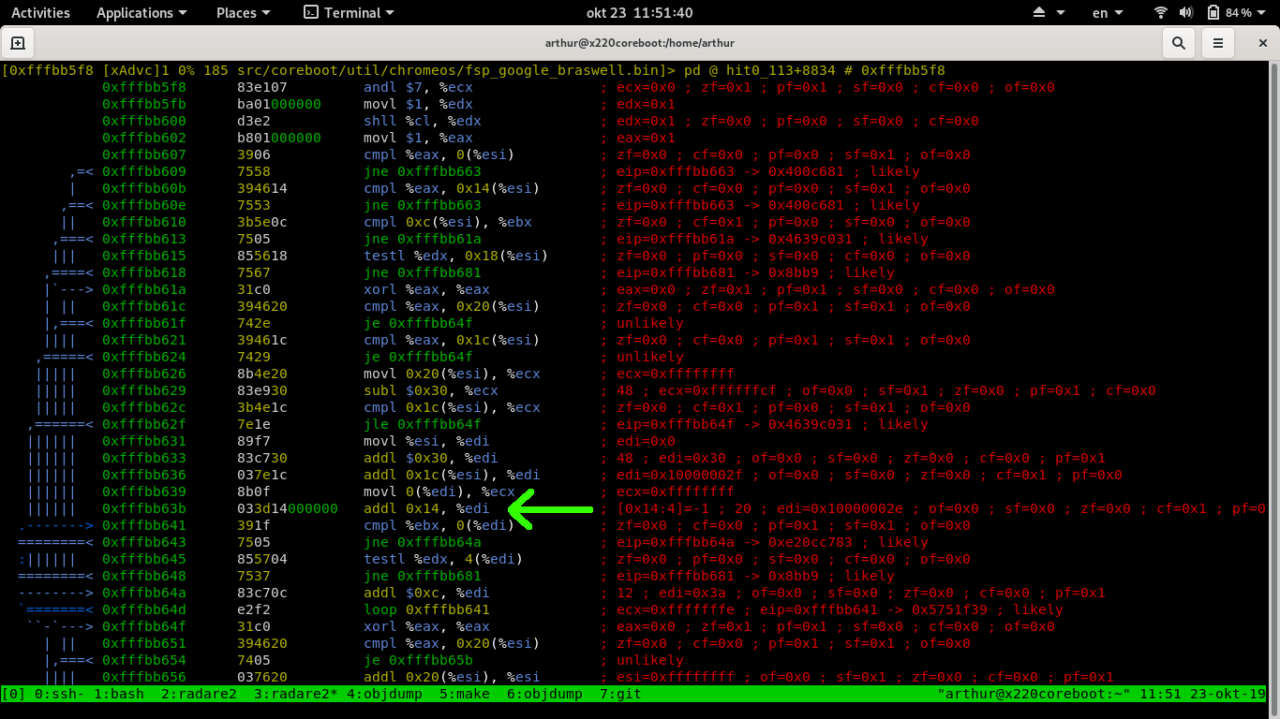Click window title arthur@x220coreboot:/home/arthur
1280x719 pixels.
point(641,43)
